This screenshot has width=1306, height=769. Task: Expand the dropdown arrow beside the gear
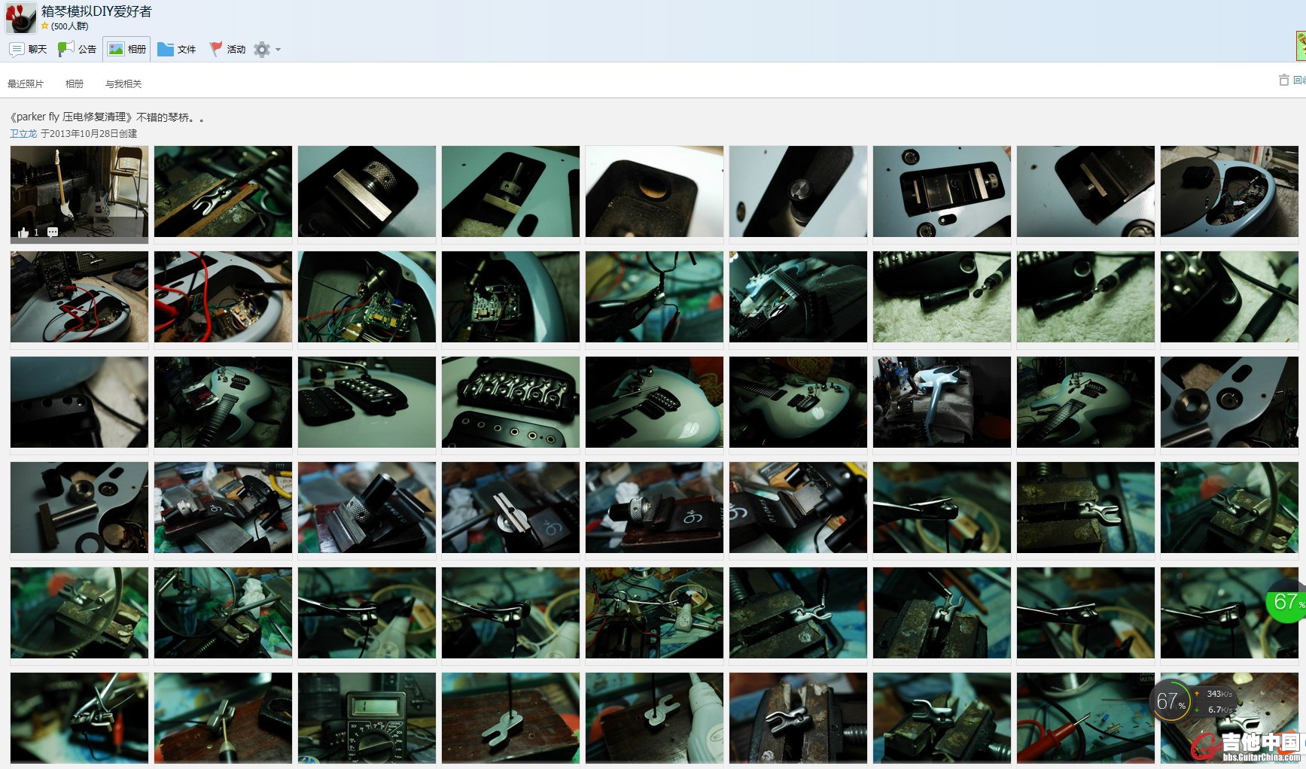[x=279, y=50]
